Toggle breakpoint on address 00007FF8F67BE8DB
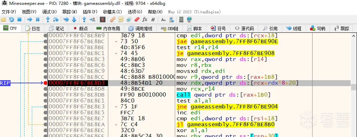Screen dimensions: 357x137 (45, 95)
